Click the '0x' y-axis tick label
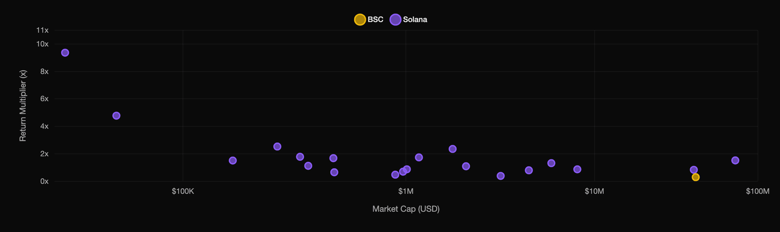Screen dimensions: 780x232 pos(45,181)
